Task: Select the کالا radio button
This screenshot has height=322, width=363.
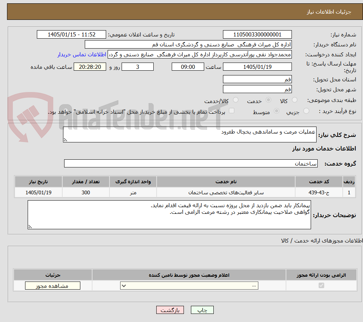Action: coord(294,100)
